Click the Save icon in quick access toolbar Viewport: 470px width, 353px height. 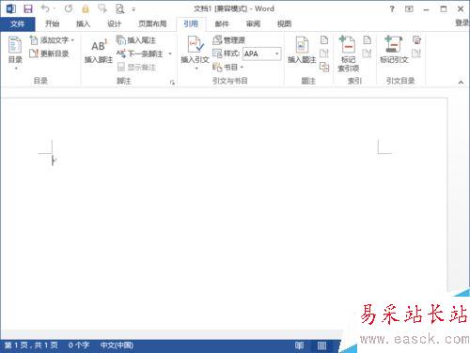pyautogui.click(x=28, y=8)
